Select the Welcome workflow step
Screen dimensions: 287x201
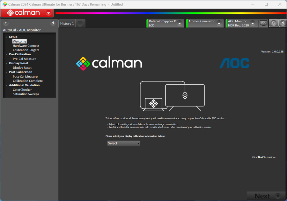click(x=19, y=41)
